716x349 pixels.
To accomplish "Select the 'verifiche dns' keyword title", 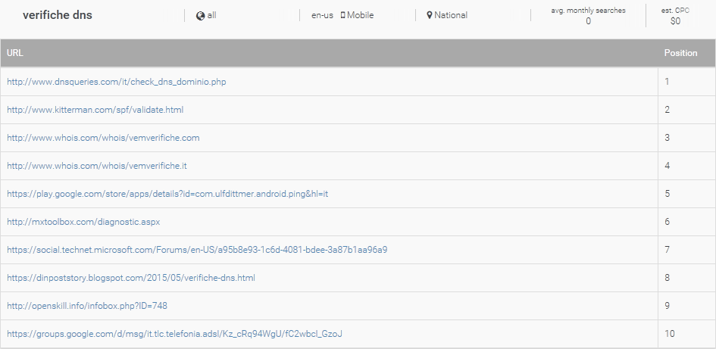I will (58, 15).
